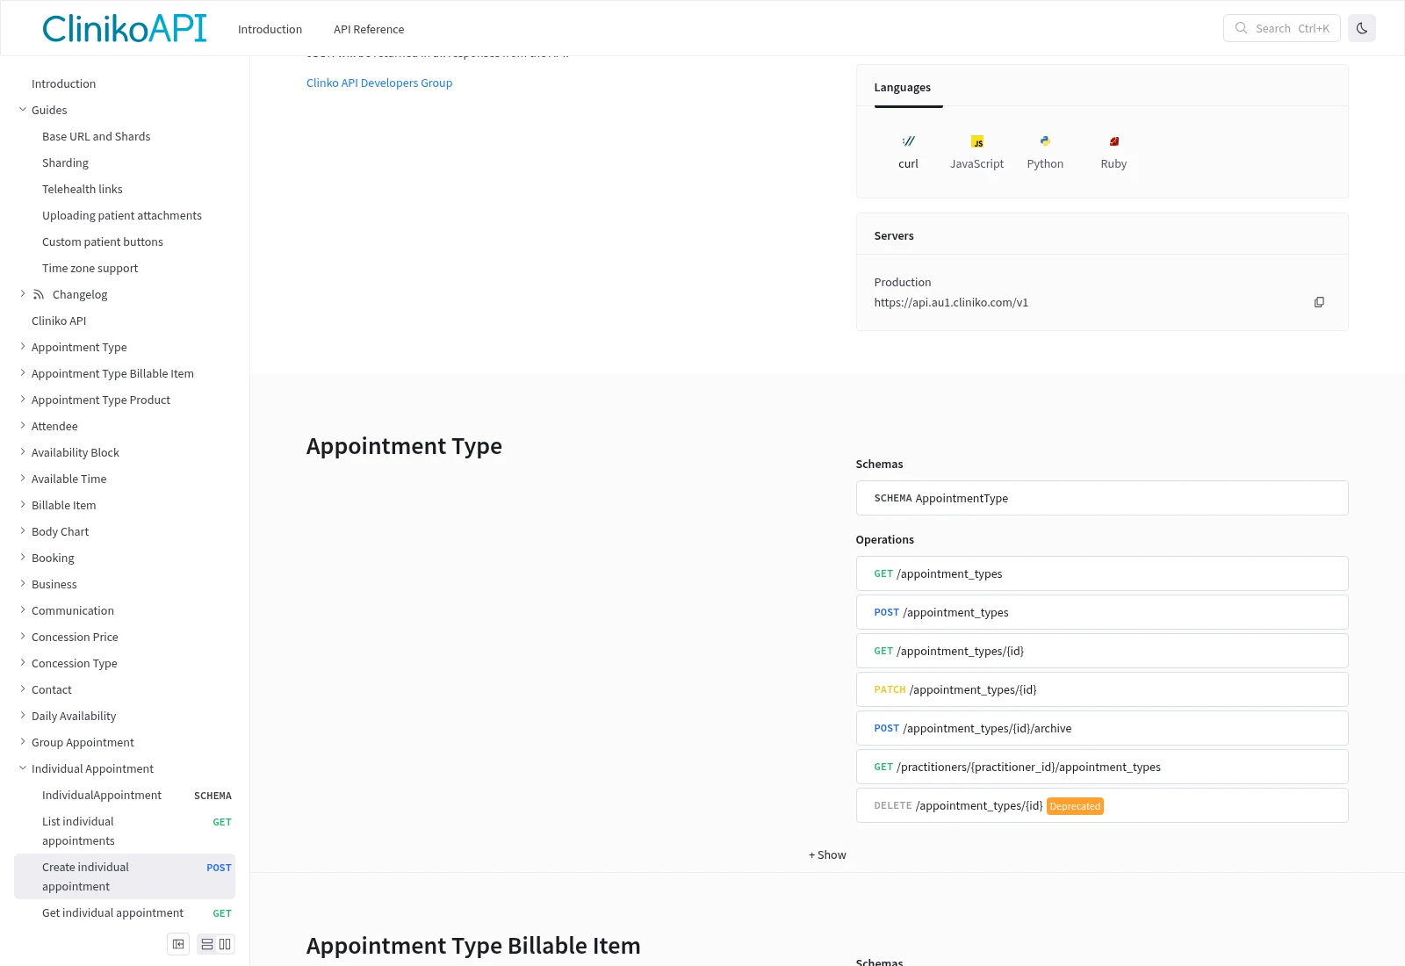
Task: Open IndividualAppointment SCHEMA sidebar item
Action: pos(125,795)
